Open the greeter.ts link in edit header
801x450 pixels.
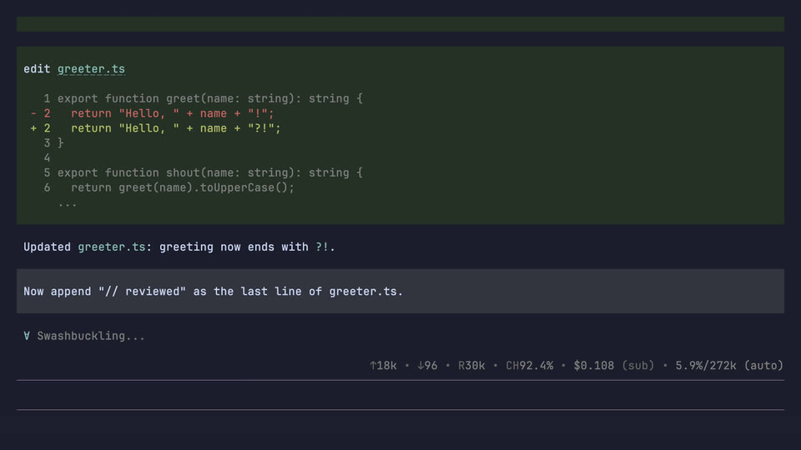coord(91,69)
